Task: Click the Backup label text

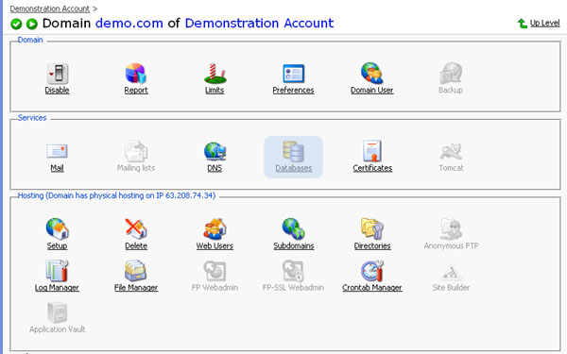Action: 451,90
